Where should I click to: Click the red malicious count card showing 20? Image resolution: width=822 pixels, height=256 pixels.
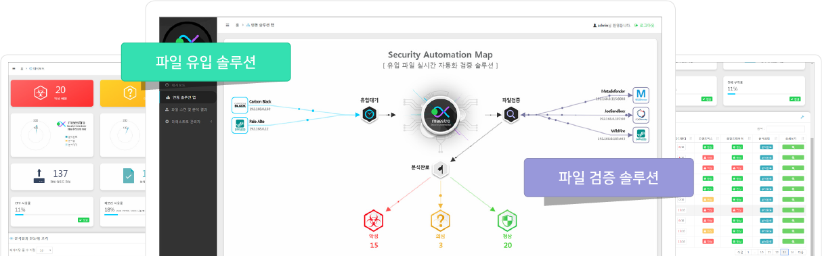pos(51,93)
